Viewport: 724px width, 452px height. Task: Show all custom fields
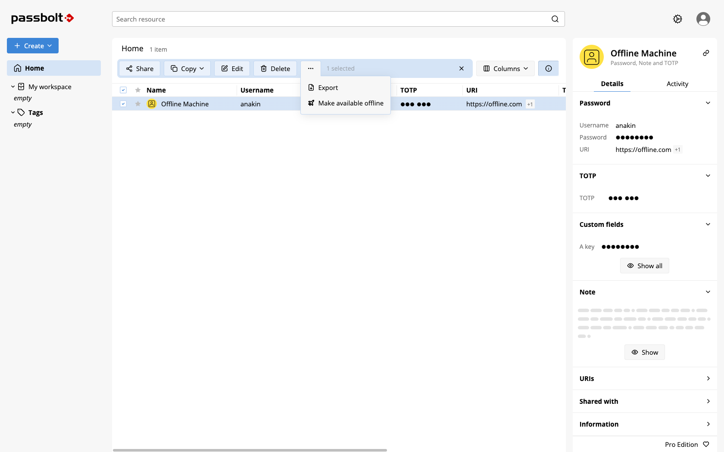pos(645,266)
